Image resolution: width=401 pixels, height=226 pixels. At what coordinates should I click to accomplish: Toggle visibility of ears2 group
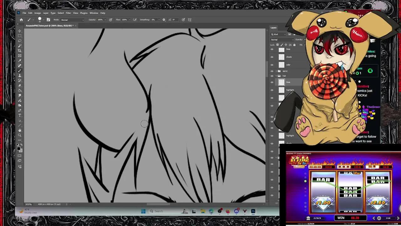[272, 71]
